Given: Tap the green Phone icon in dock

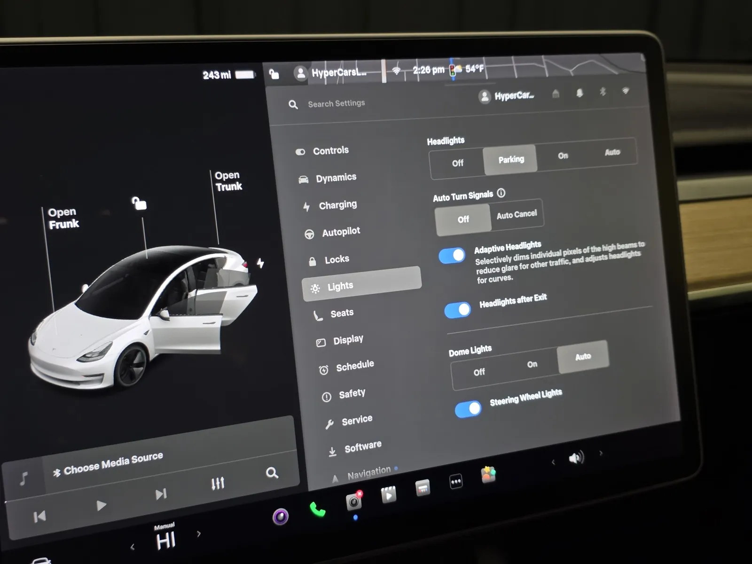Looking at the screenshot, I should pyautogui.click(x=318, y=510).
